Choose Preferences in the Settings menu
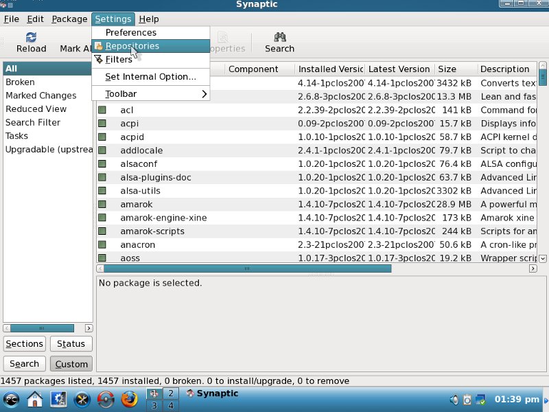Screen dimensions: 549x412 pos(130,32)
